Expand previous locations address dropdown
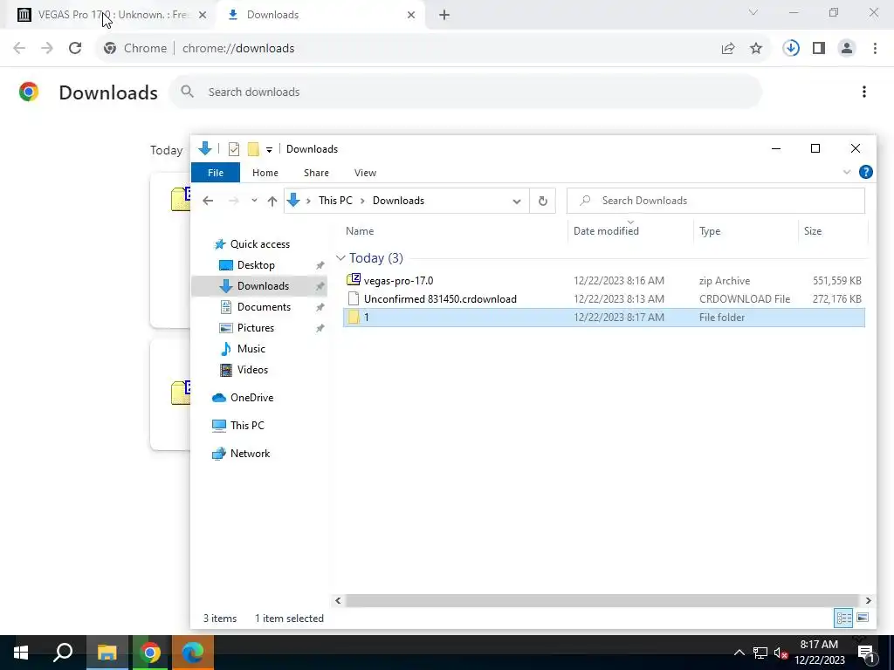This screenshot has width=894, height=670. [x=517, y=202]
